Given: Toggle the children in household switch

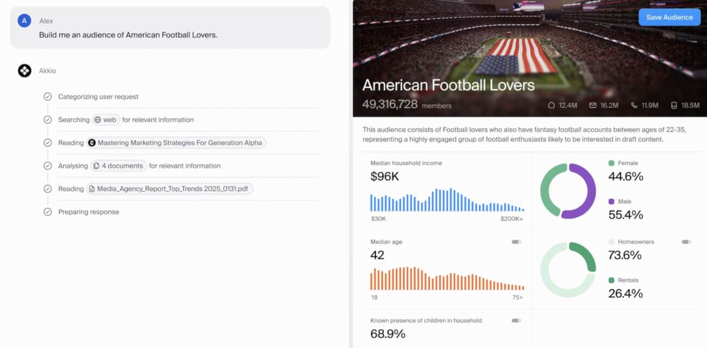Looking at the screenshot, I should click(516, 321).
